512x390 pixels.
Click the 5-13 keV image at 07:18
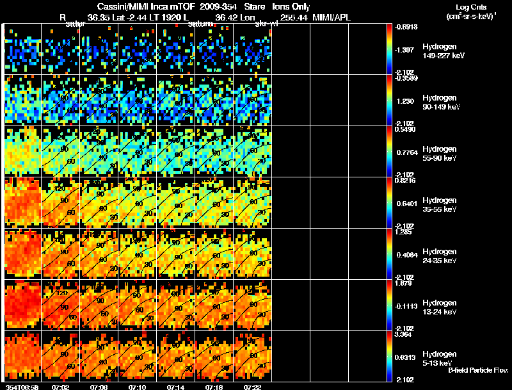click(214, 356)
